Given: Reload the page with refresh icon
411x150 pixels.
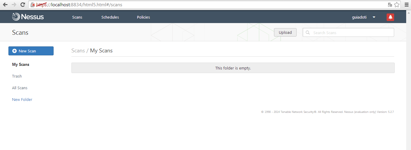Looking at the screenshot, I should [x=23, y=5].
